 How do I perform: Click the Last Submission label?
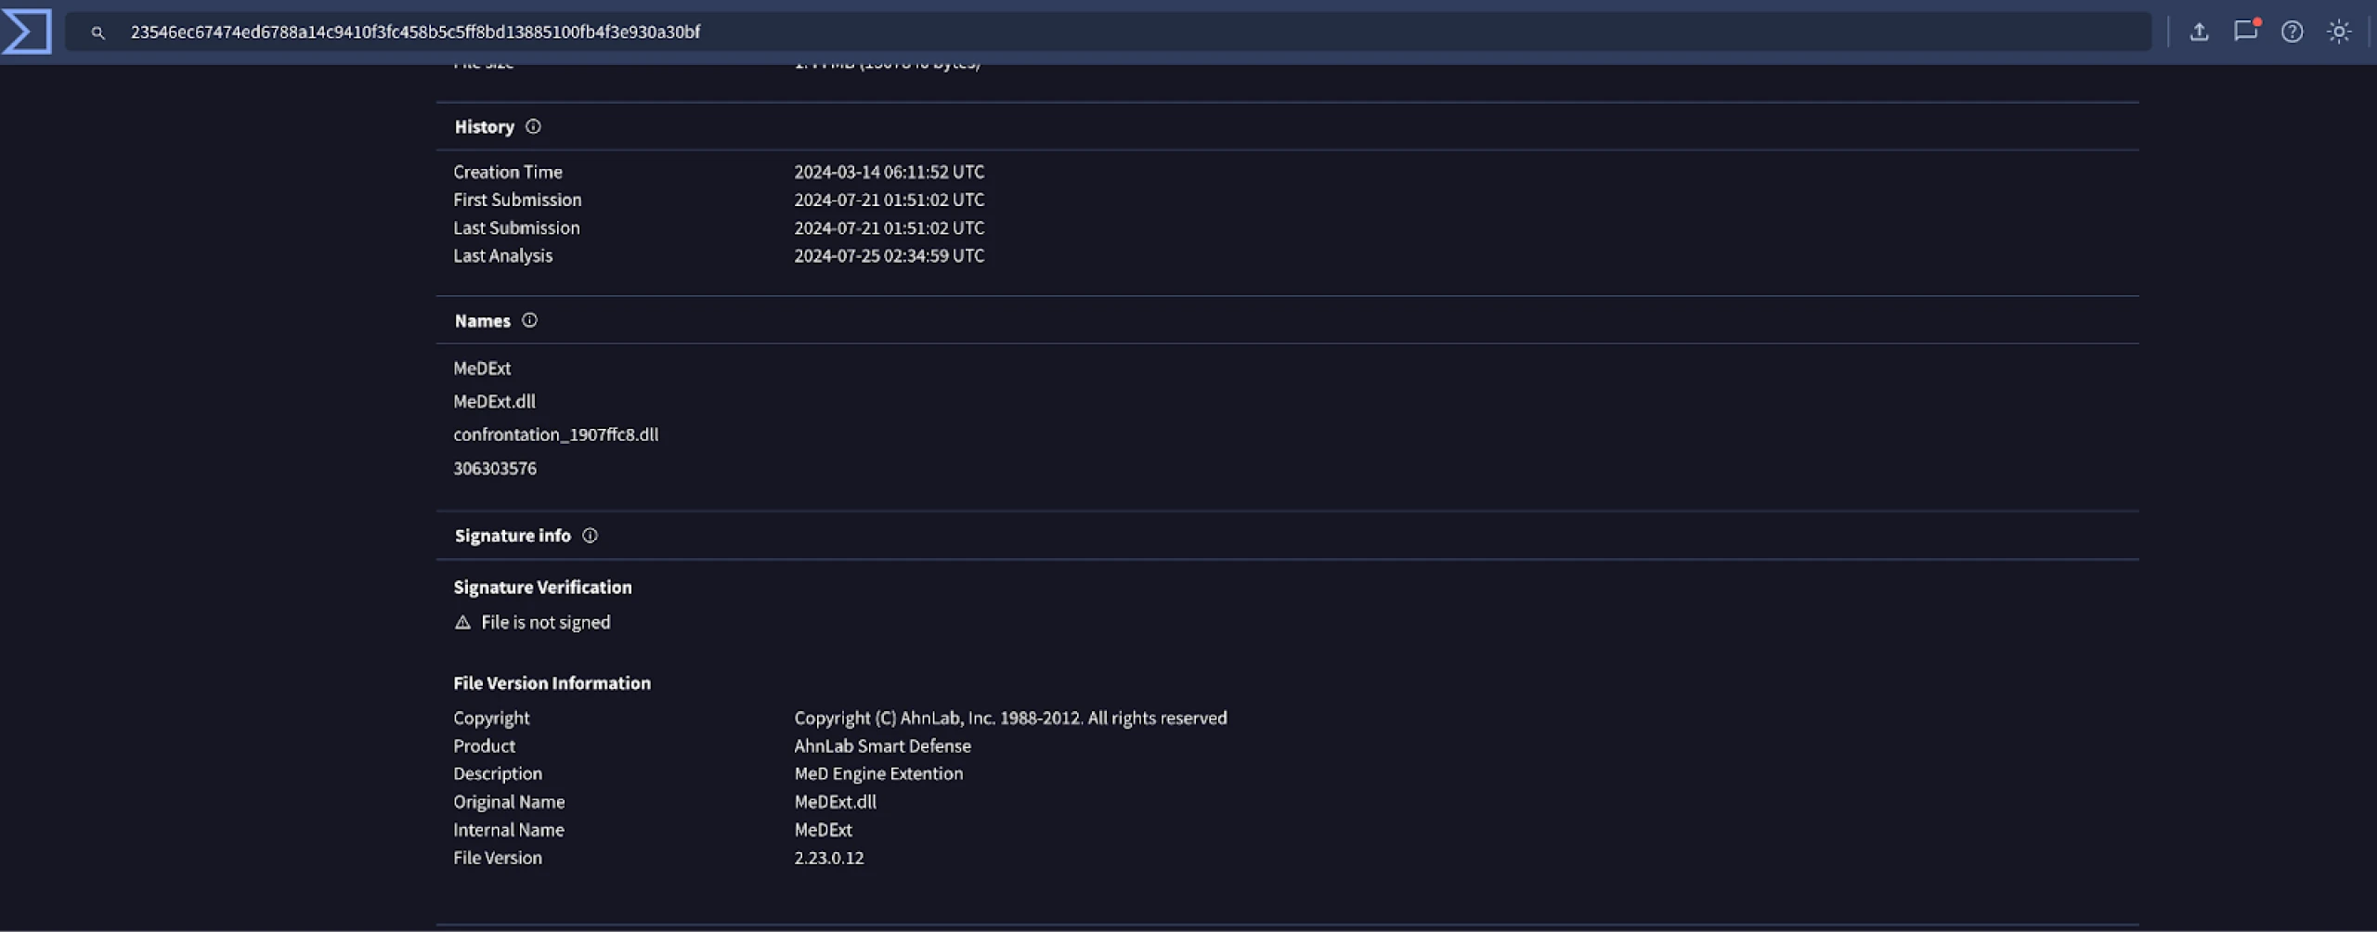(x=516, y=227)
